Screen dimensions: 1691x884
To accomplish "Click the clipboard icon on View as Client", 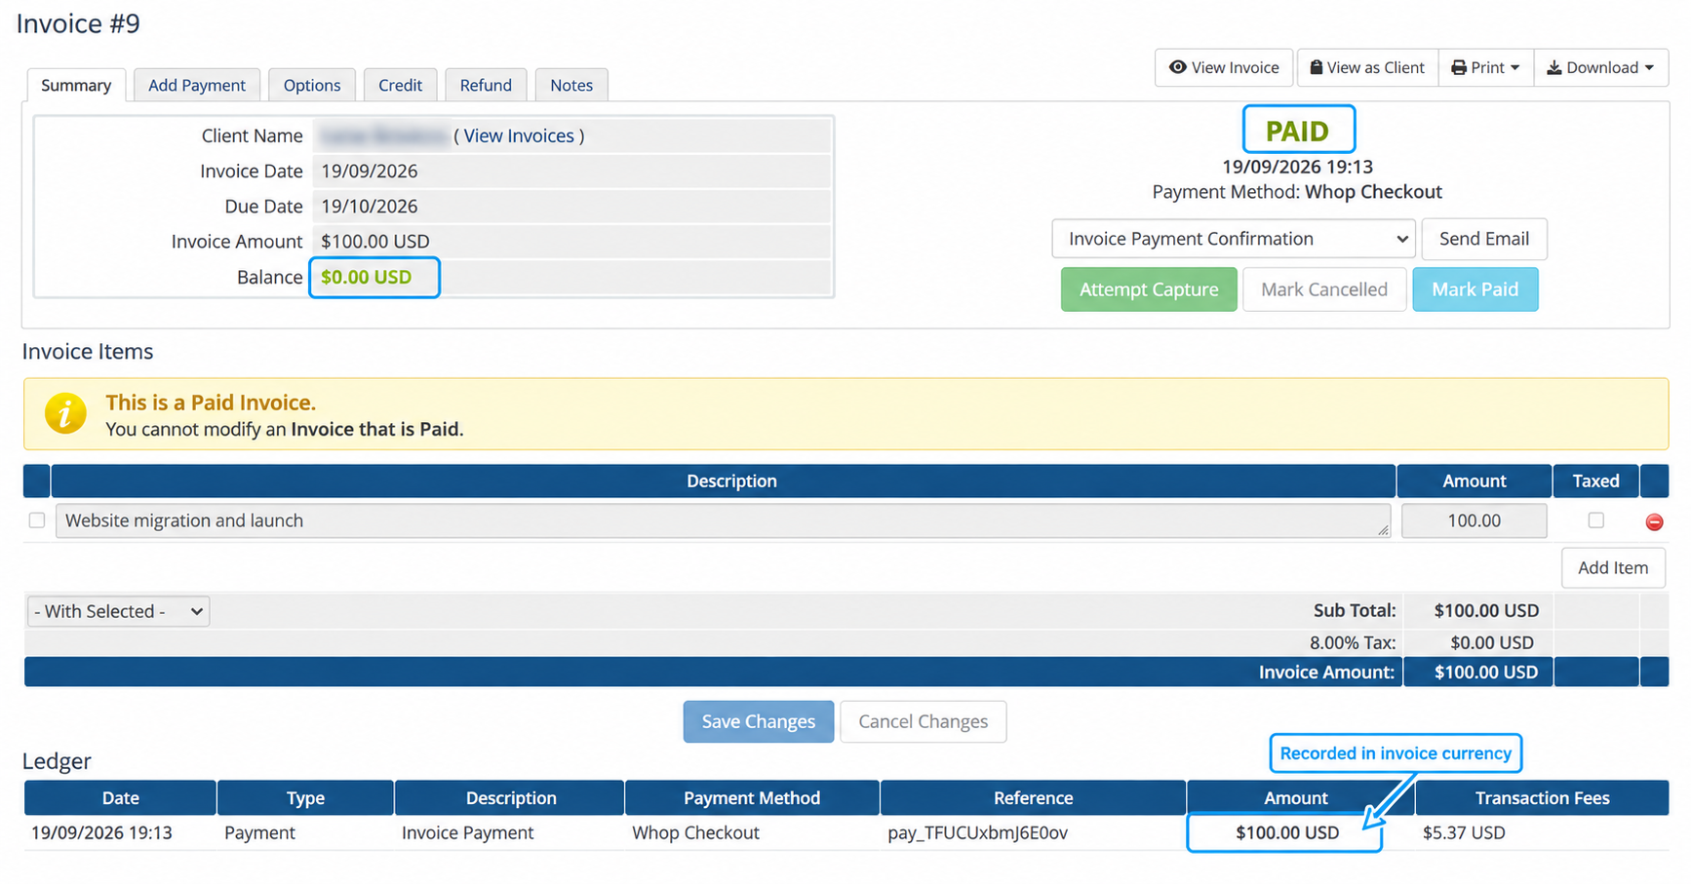I will click(x=1317, y=67).
